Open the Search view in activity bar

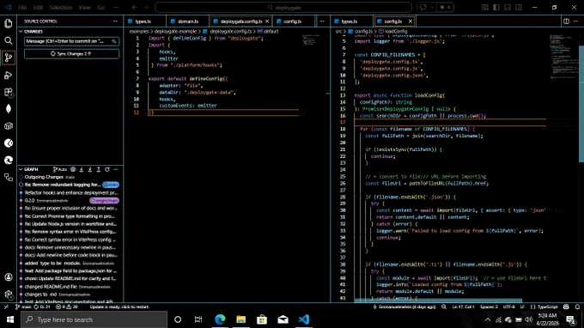pyautogui.click(x=9, y=40)
